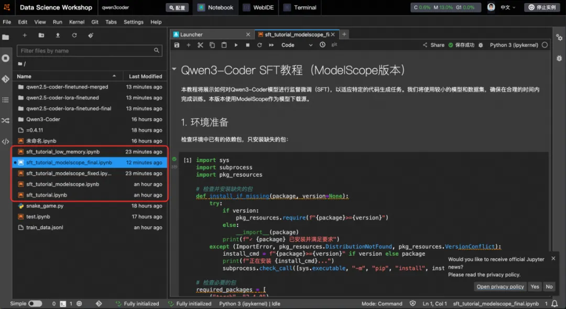The width and height of the screenshot is (566, 309).
Task: Click Yes on Jupyter news prompt
Action: [535, 287]
